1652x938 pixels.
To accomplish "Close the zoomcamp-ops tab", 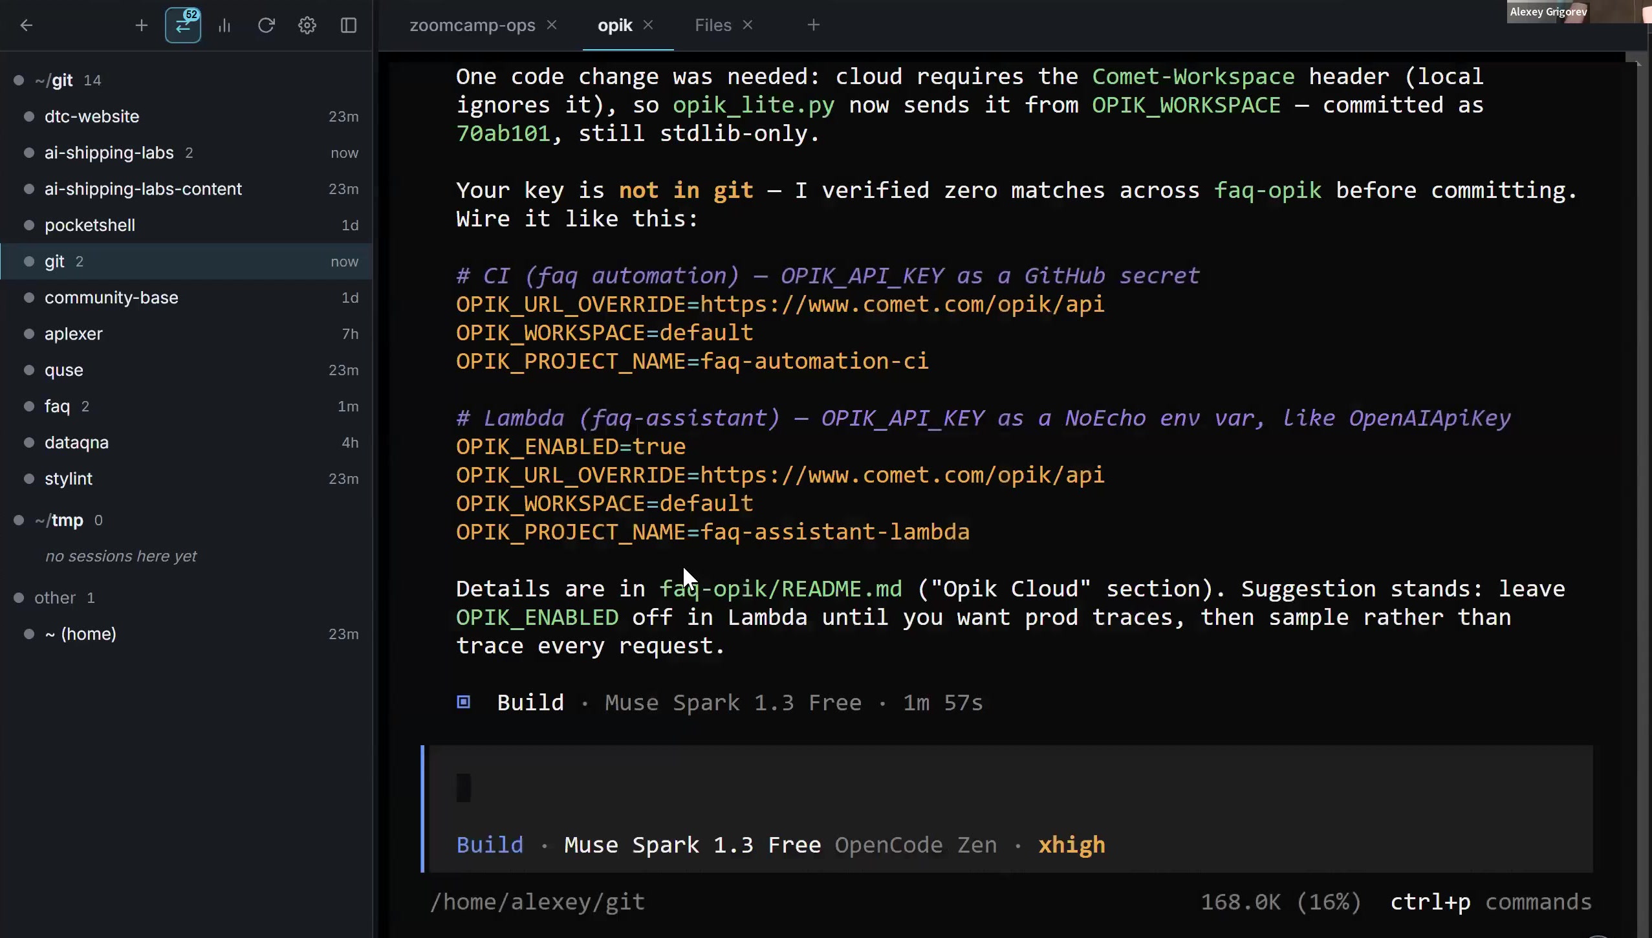I will tap(552, 25).
